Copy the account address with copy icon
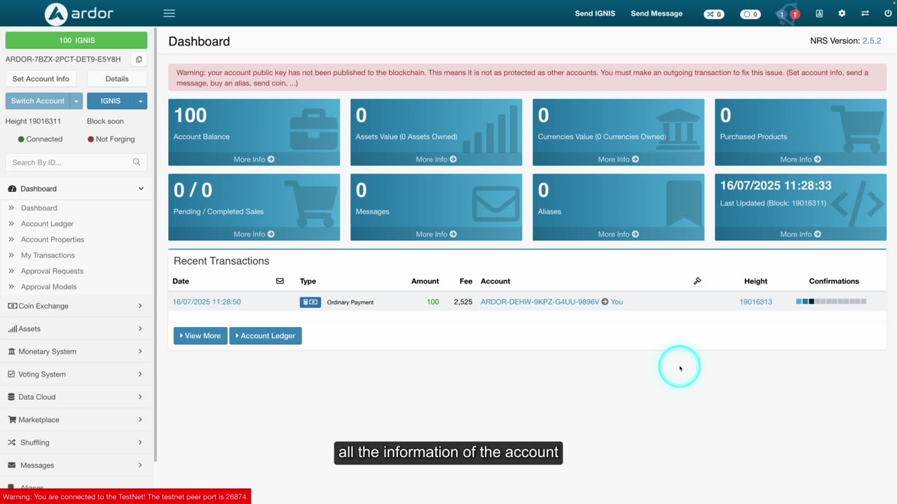The image size is (897, 504). tap(138, 59)
